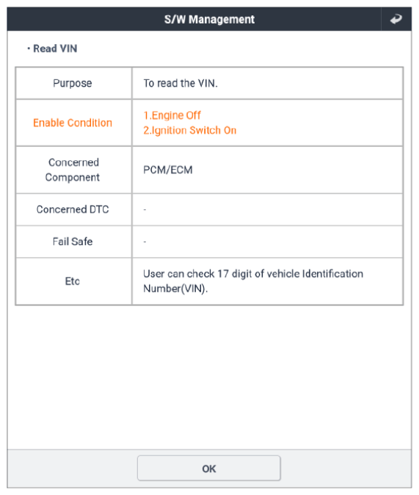Click the back arrow icon in header

pos(396,19)
